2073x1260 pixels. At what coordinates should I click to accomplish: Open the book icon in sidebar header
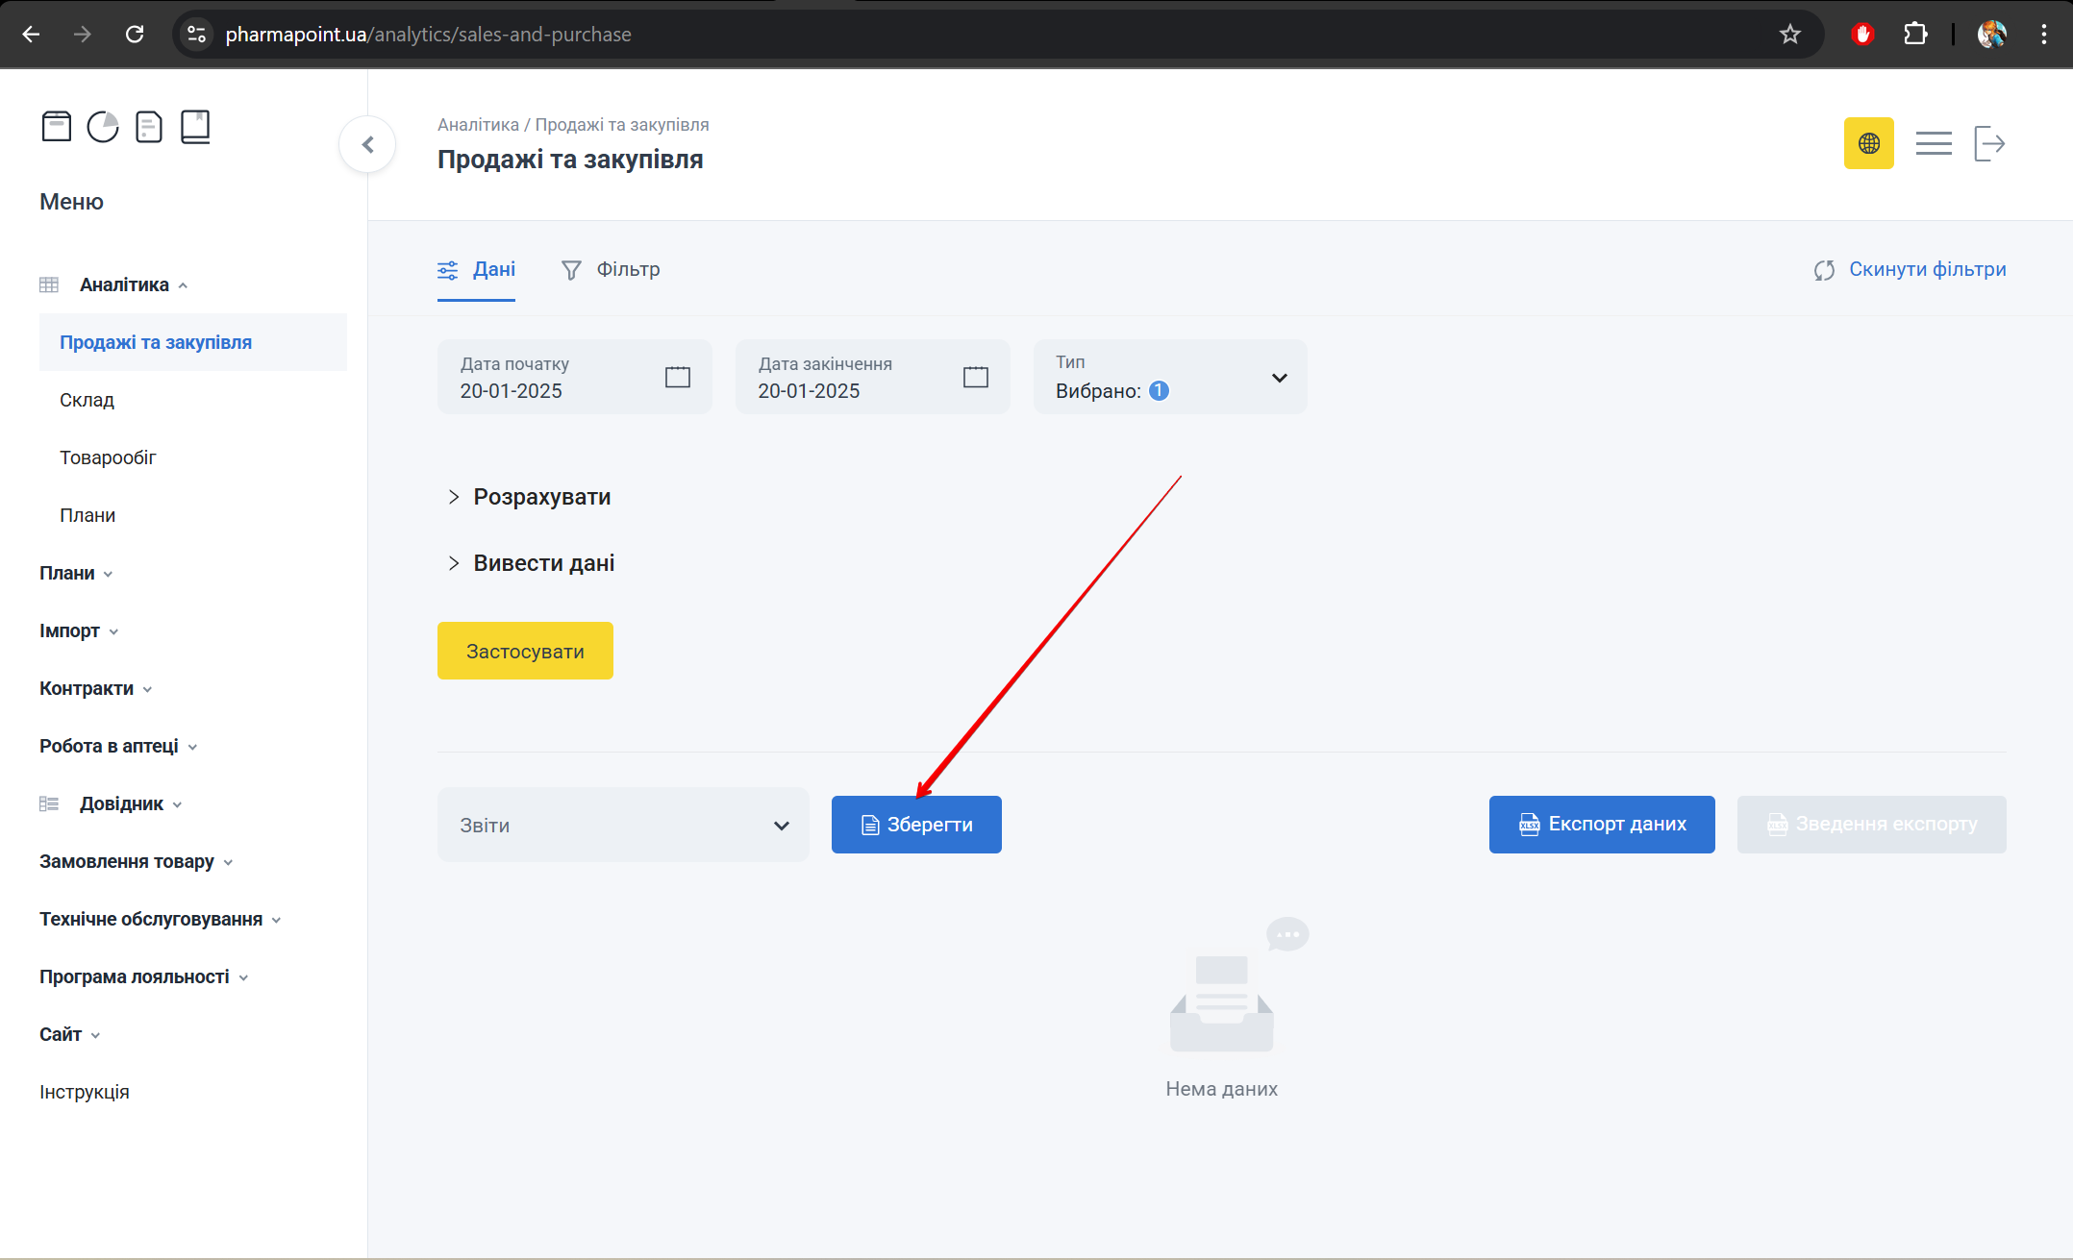coord(195,127)
